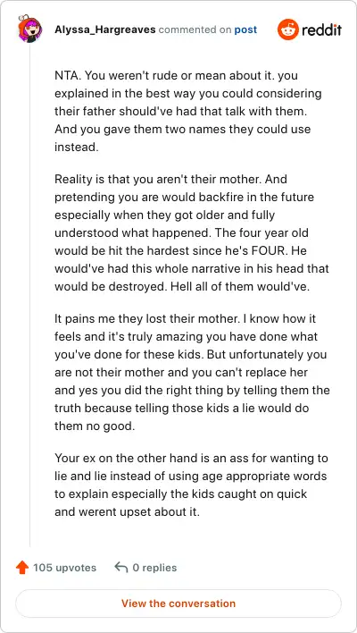The image size is (357, 633).
Task: Click the paragraph starting "It pains me"
Action: pos(192,372)
